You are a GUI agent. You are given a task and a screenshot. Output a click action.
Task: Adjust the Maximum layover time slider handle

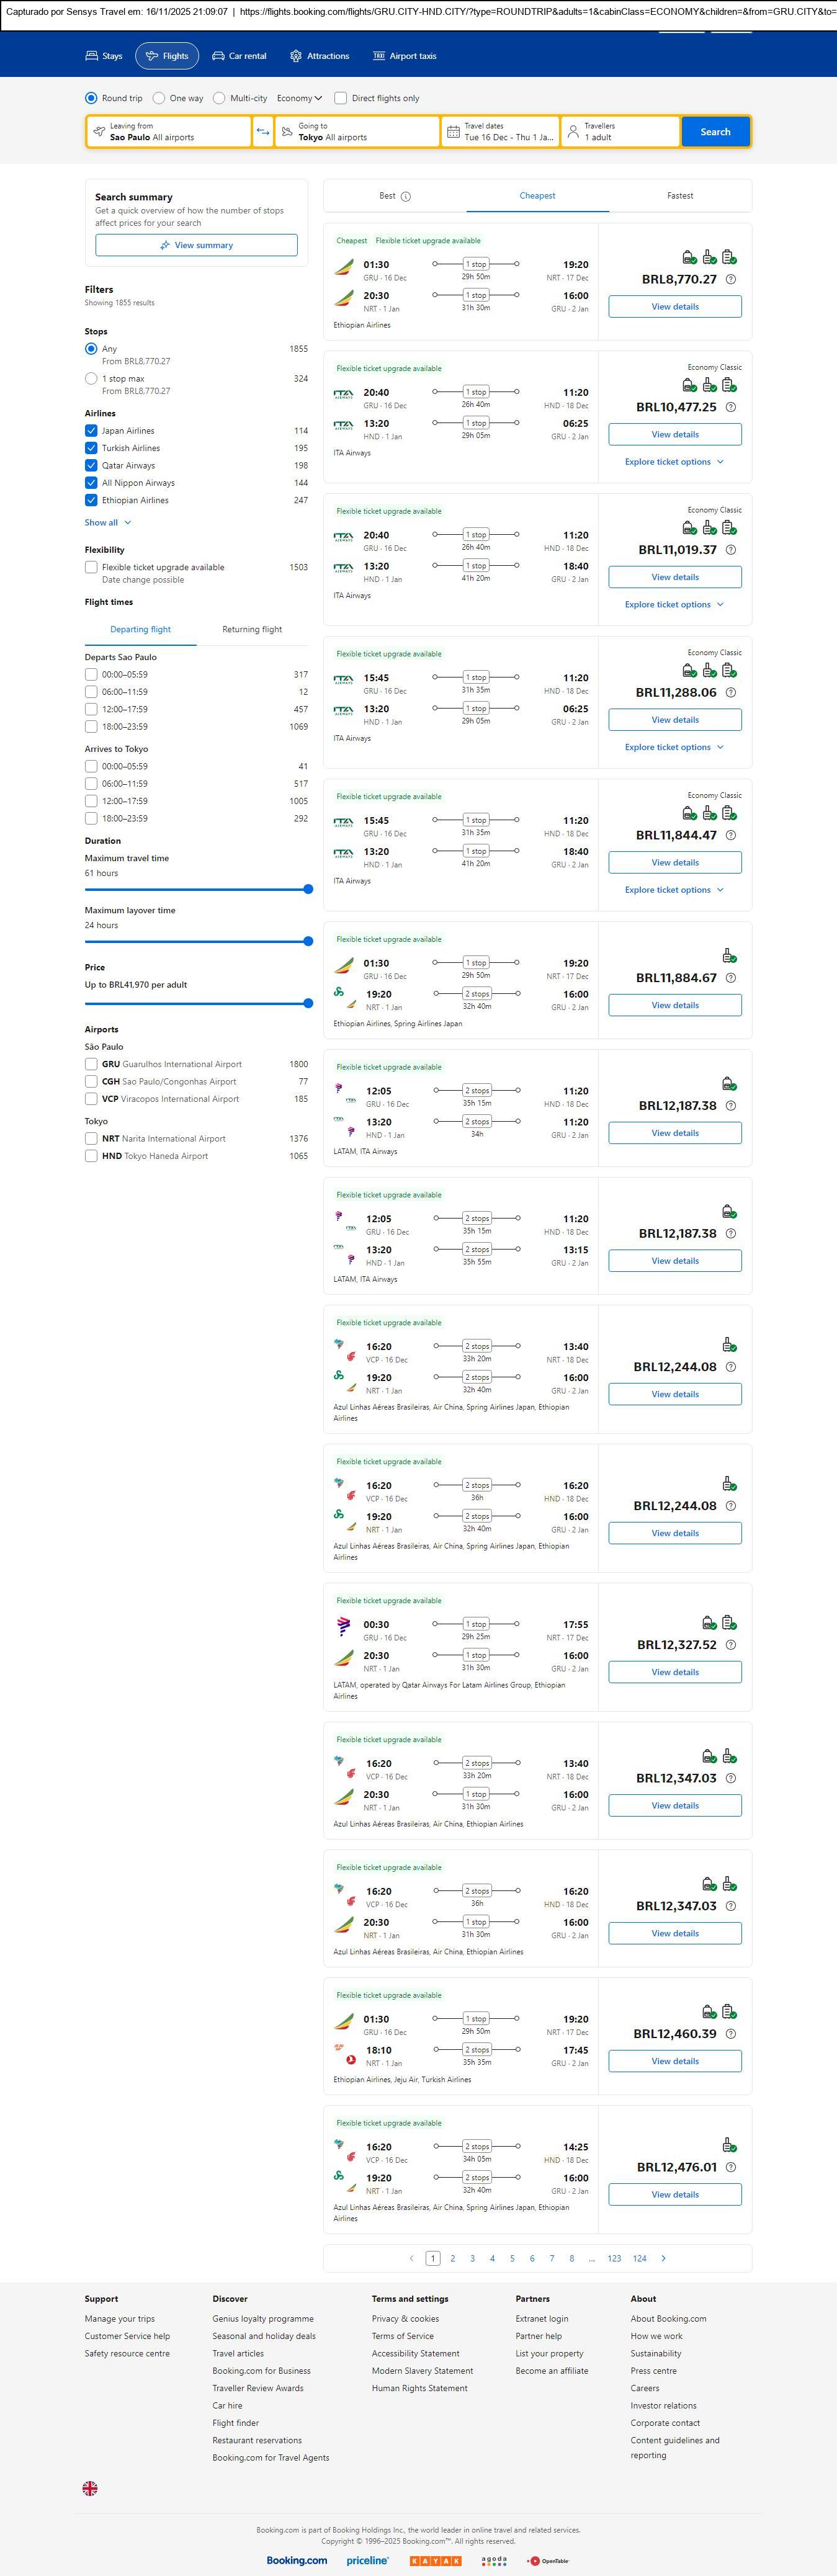click(308, 941)
